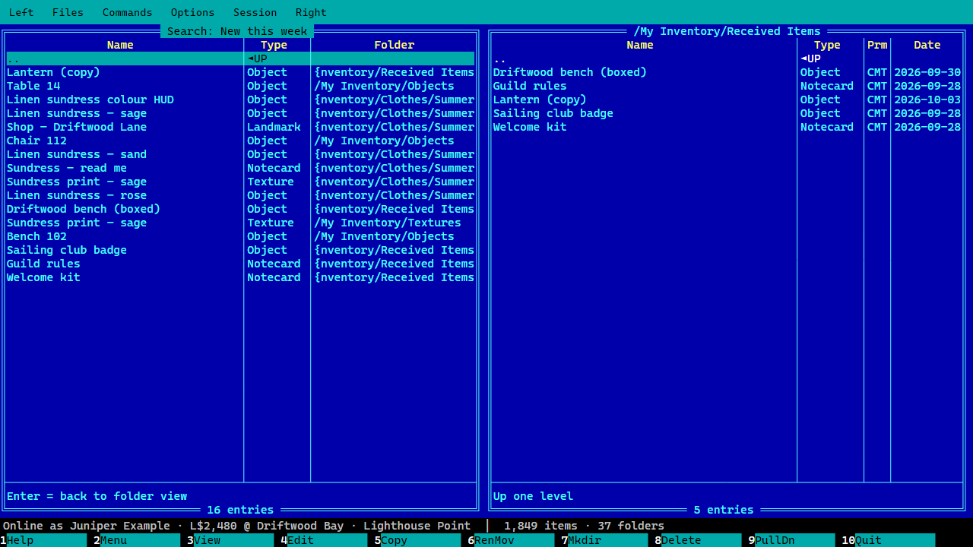Select 'Linen sundress – sage' item
This screenshot has height=547, width=973.
tap(240, 113)
